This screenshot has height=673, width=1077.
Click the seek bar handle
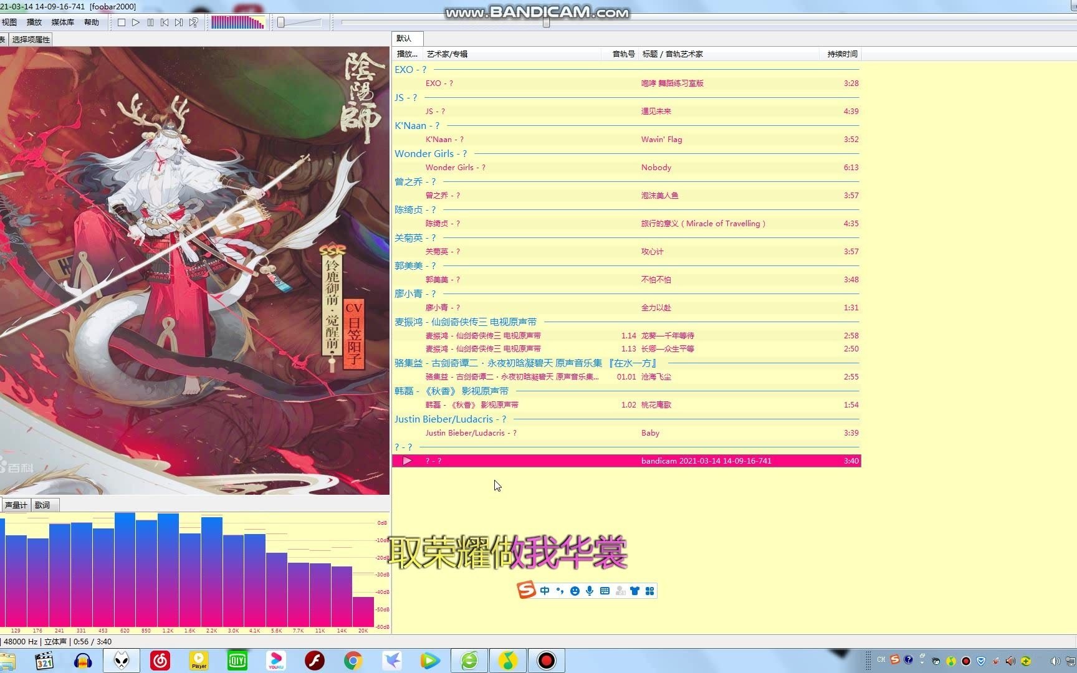point(547,22)
